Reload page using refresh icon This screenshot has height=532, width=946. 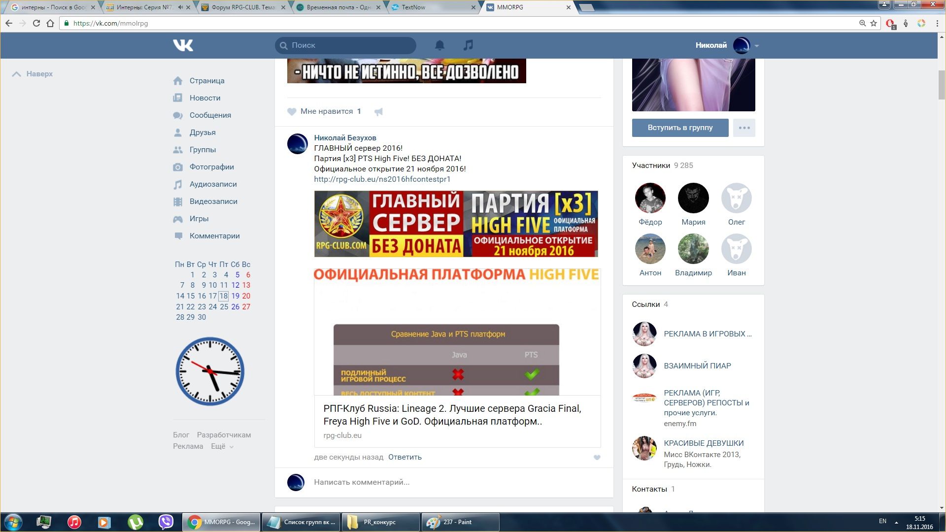[x=36, y=23]
